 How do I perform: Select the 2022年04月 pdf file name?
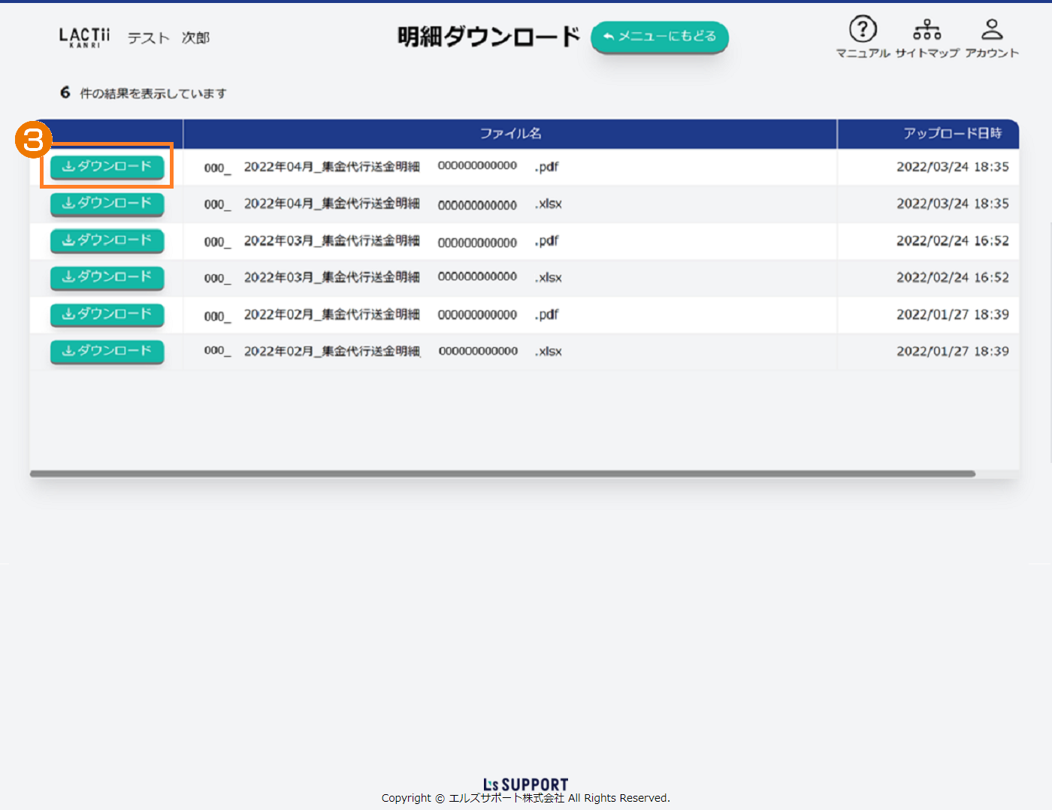pyautogui.click(x=382, y=167)
